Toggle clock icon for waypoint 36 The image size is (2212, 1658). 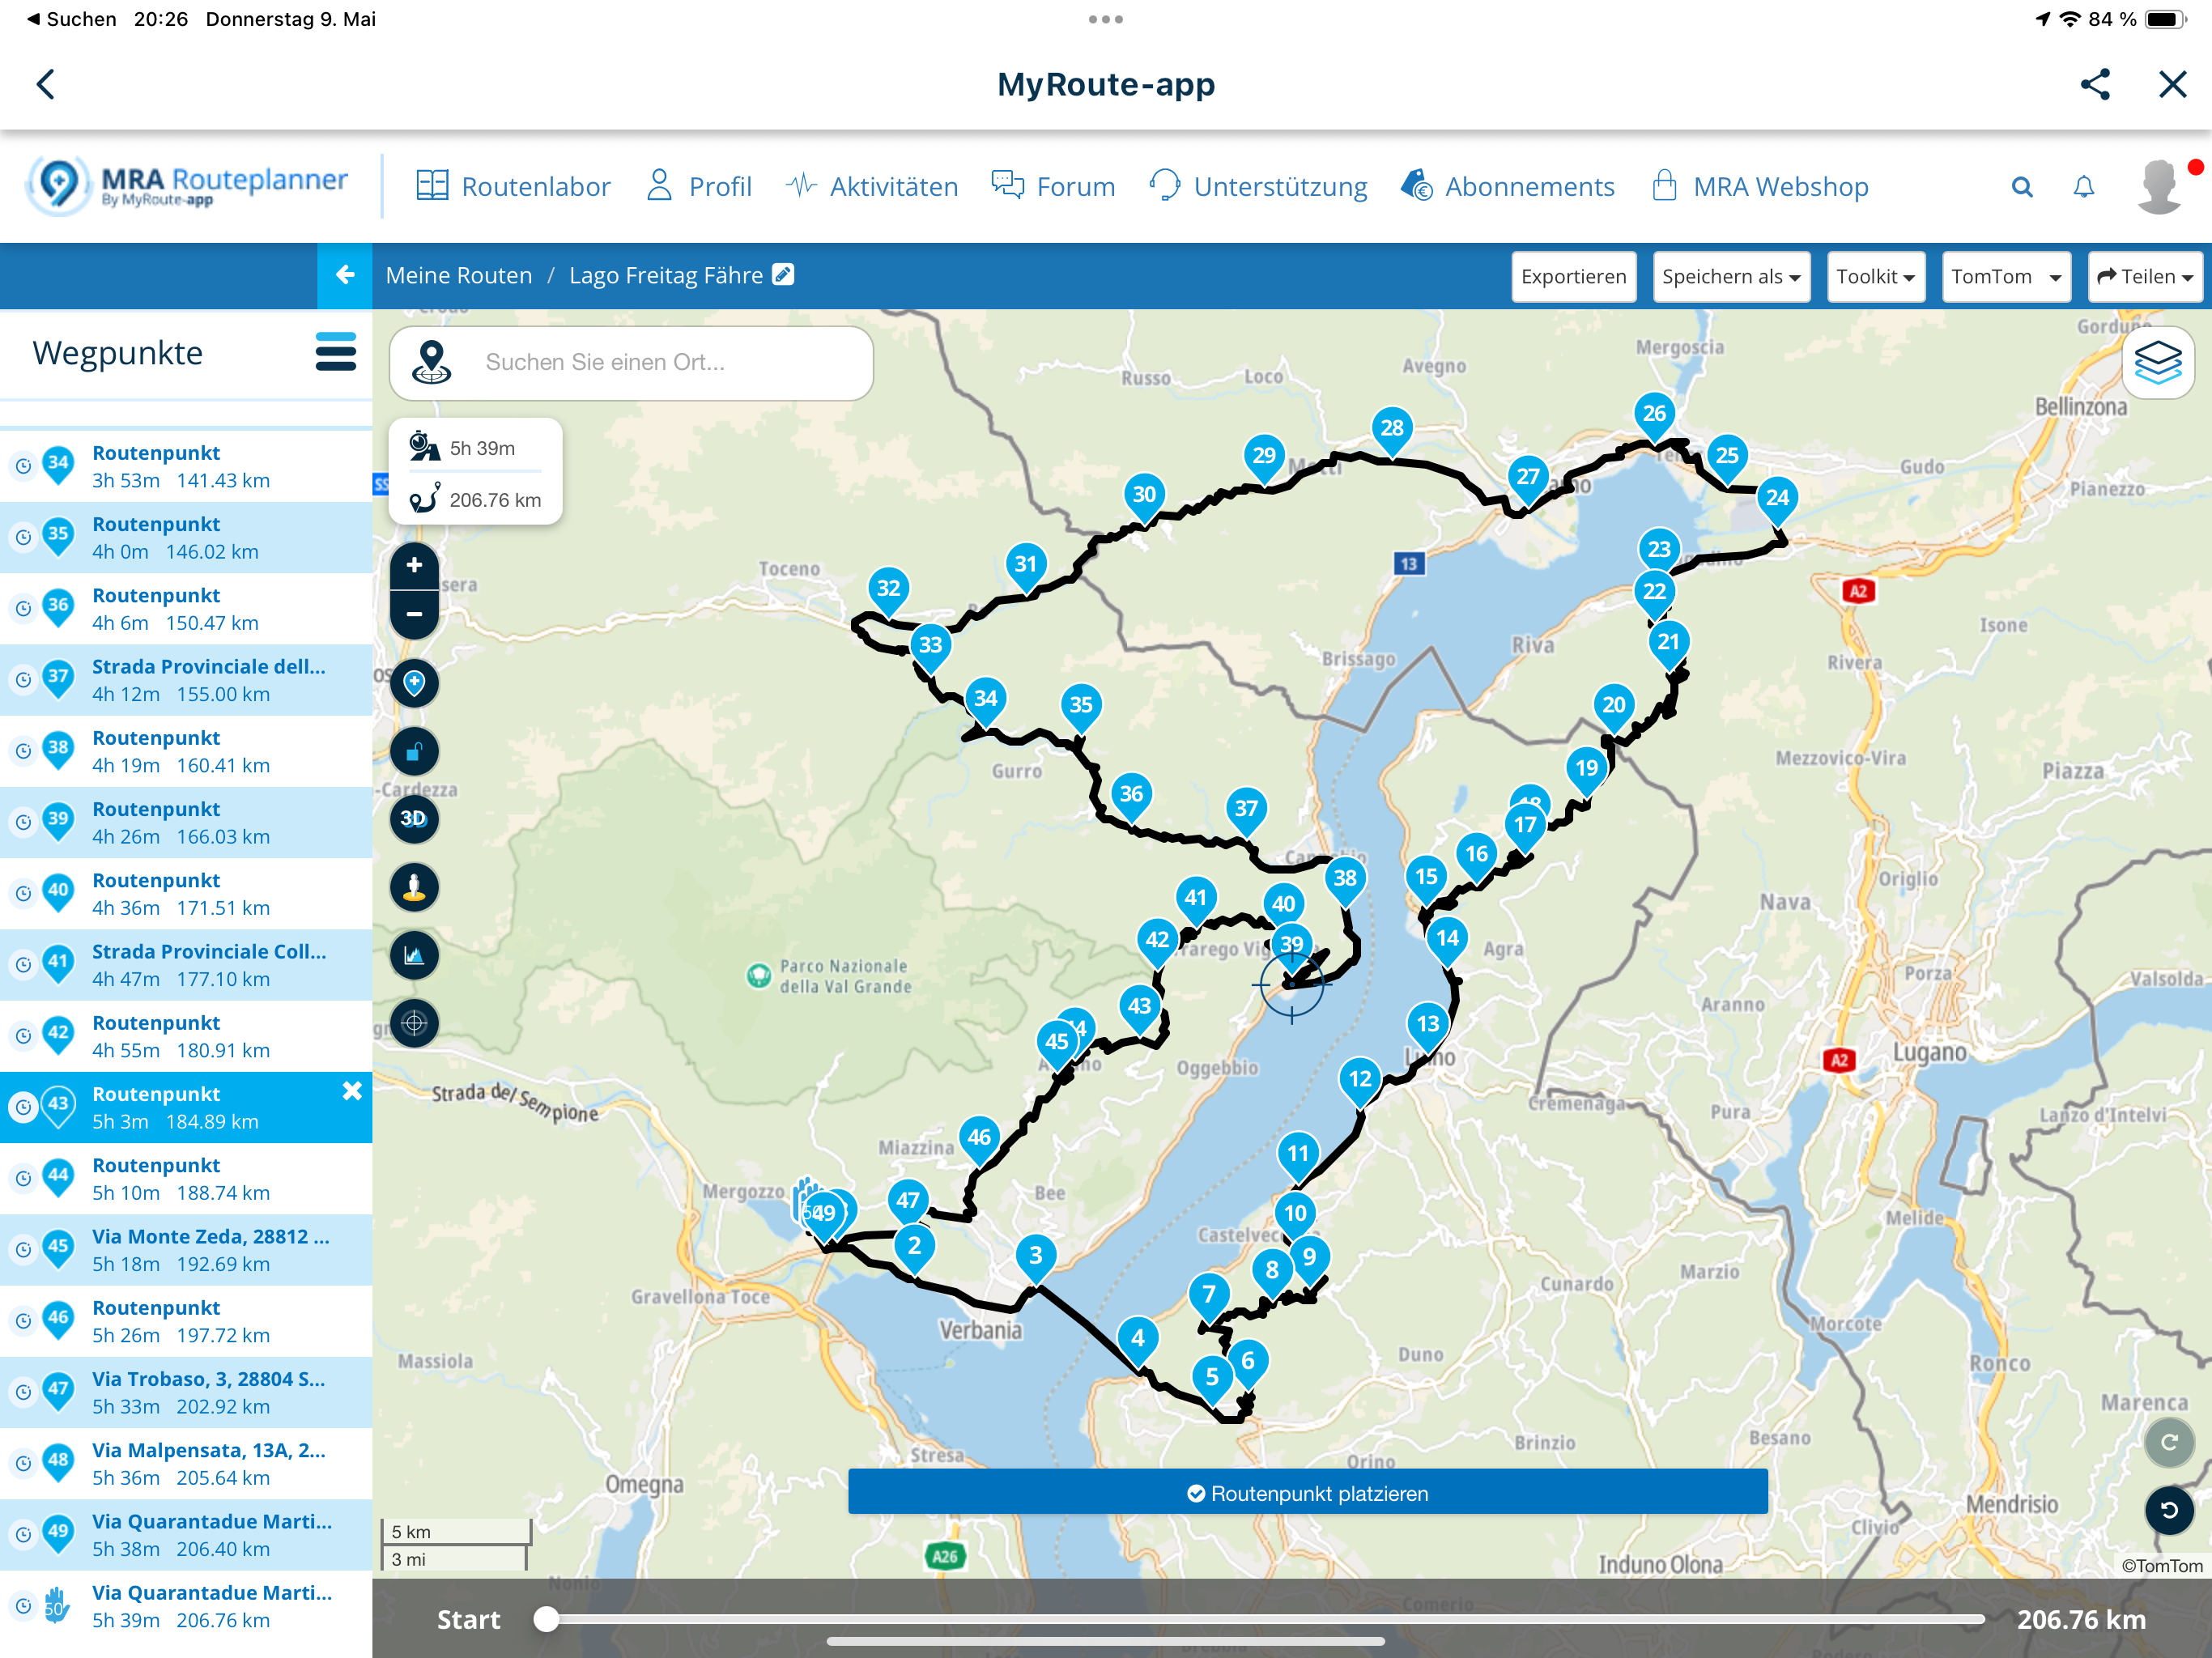coord(23,608)
